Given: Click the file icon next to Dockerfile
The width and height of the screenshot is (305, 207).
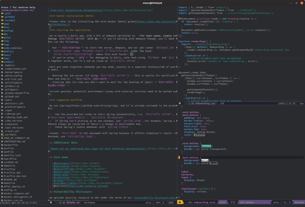Looking at the screenshot, I should pyautogui.click(x=2, y=145).
